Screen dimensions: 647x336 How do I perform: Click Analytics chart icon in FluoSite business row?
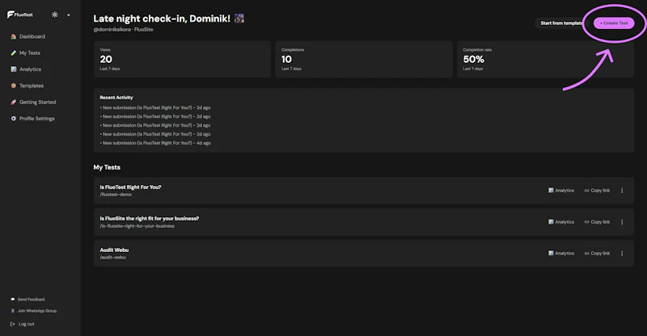point(551,222)
